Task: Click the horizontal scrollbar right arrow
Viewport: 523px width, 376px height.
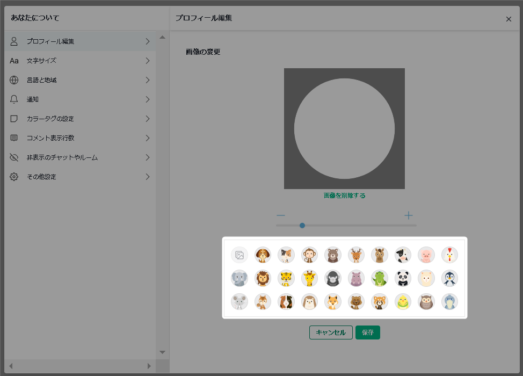Action: [x=149, y=366]
